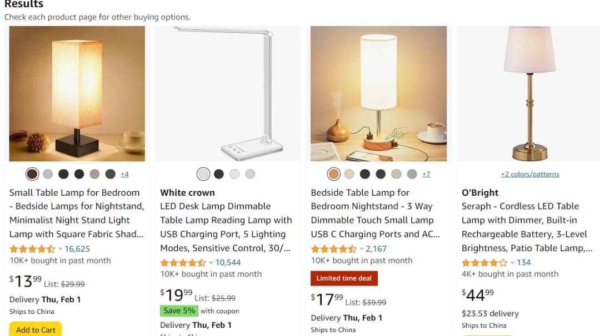Pick the tan swatch for the square fabric lamp
Viewport: 600px width, 336px height.
pos(94,174)
